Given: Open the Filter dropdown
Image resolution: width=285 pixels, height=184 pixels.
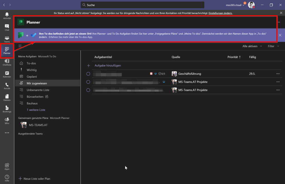Looking at the screenshot, I should 273,46.
